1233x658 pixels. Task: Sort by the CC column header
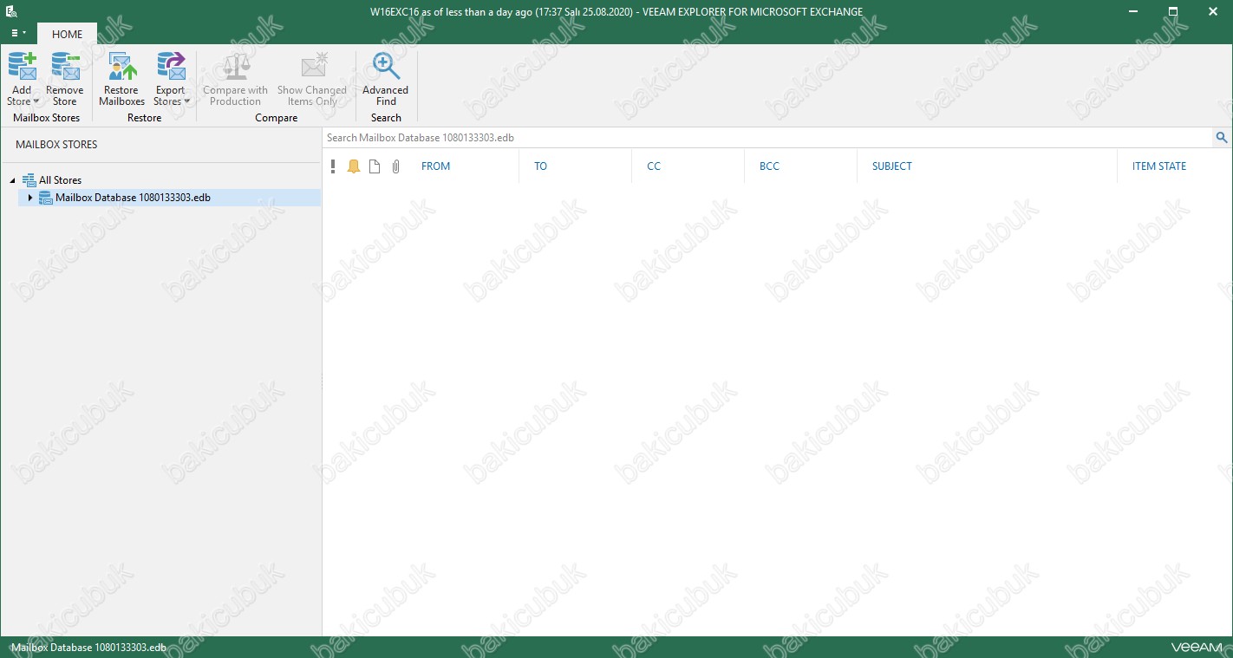[654, 166]
